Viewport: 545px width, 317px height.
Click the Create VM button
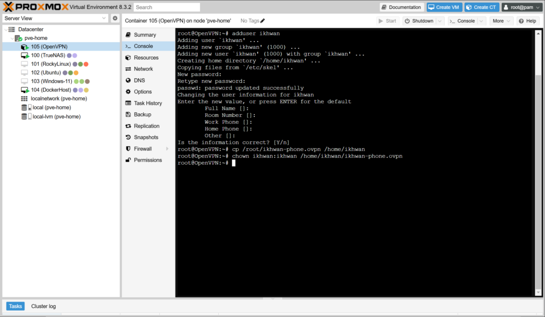[444, 7]
